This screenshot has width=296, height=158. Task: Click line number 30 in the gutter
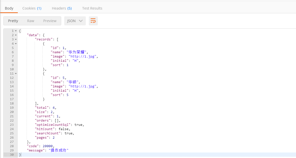pos(12,155)
